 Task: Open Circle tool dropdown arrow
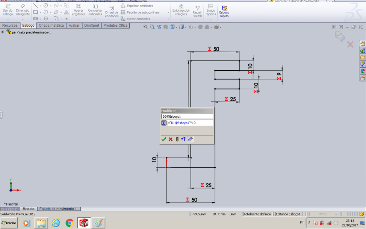pos(51,6)
